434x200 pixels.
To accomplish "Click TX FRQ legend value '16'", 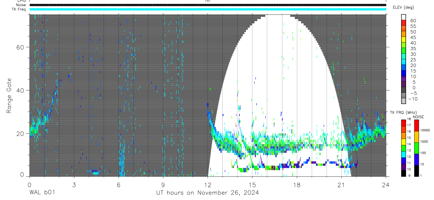I will click(x=409, y=132).
